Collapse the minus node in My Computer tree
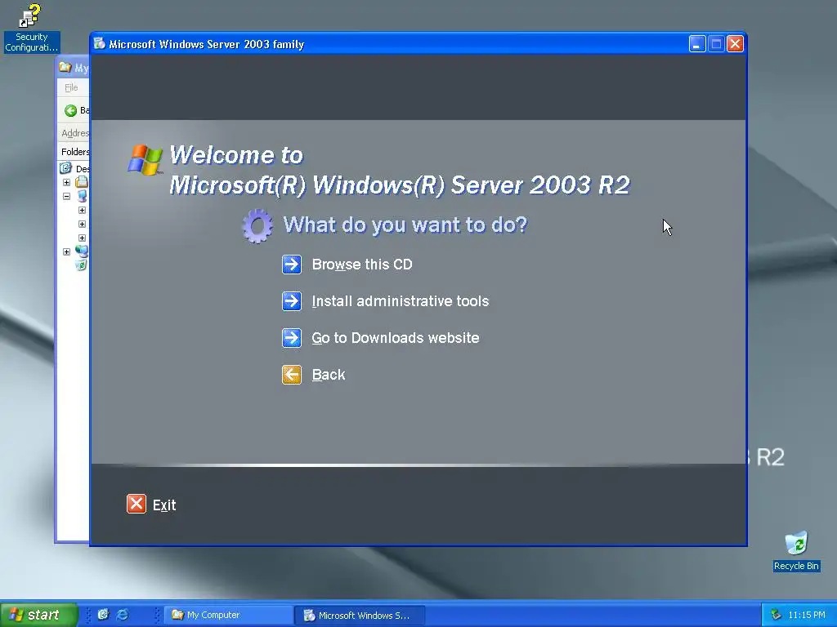Image resolution: width=837 pixels, height=627 pixels. (x=66, y=196)
